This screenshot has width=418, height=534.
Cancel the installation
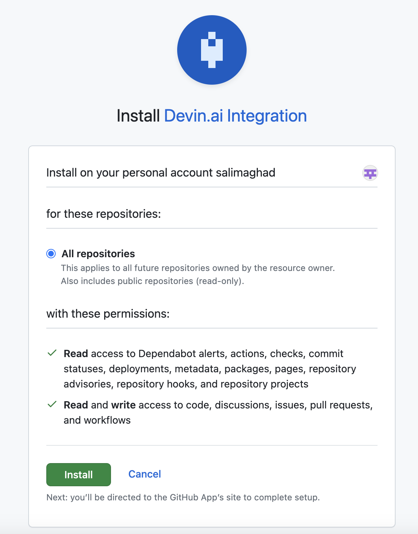coord(145,474)
